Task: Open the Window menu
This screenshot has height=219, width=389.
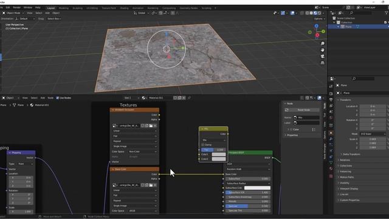Action: (28, 8)
